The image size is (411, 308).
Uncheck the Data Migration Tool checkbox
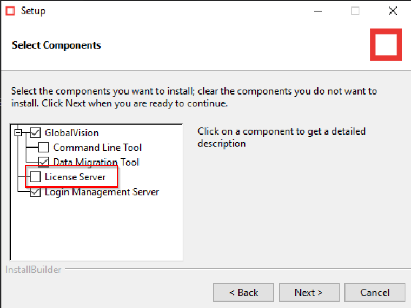tap(44, 162)
